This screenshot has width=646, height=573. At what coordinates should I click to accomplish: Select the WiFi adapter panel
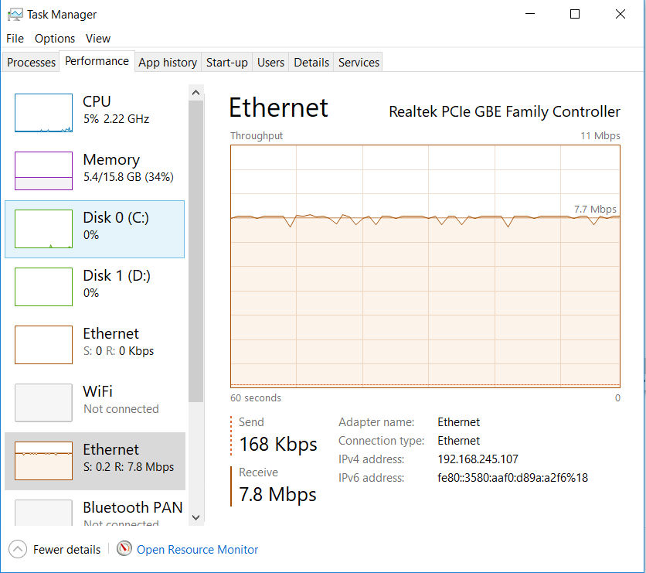[x=43, y=402]
